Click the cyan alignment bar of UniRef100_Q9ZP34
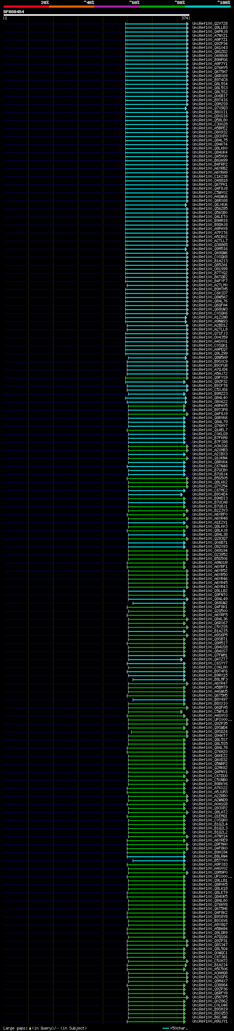The image size is (234, 1031). coord(157,44)
